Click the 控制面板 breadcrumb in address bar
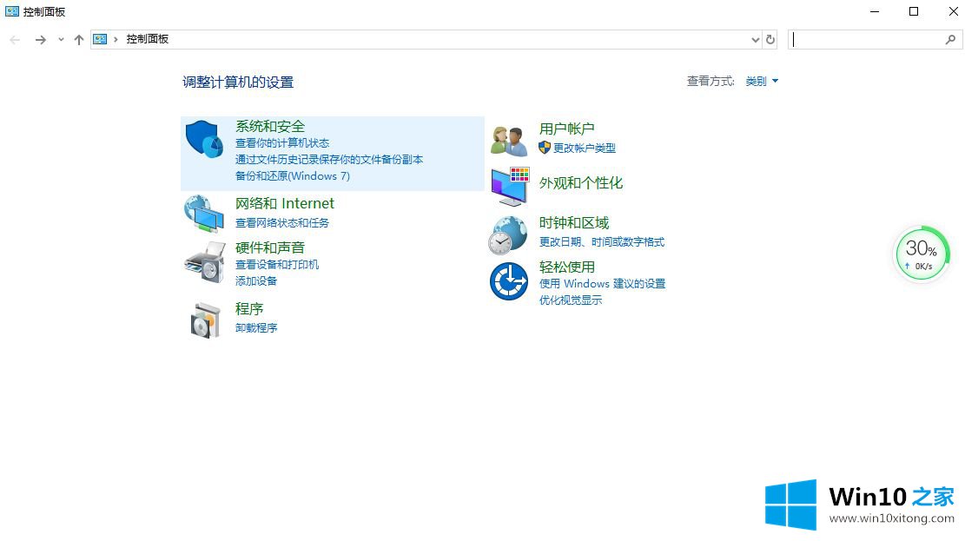This screenshot has width=965, height=541. (147, 39)
